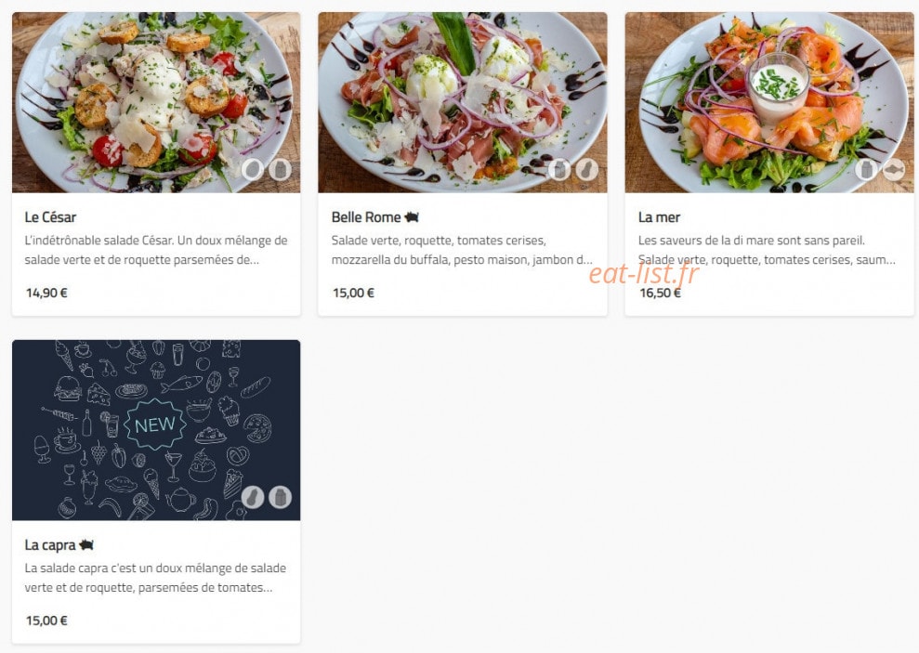Click the eat-list.fr watermark link

(644, 273)
